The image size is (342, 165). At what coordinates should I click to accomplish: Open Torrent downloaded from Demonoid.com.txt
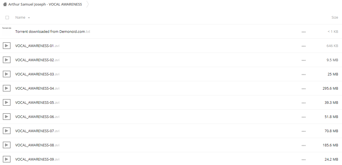pyautogui.click(x=53, y=31)
